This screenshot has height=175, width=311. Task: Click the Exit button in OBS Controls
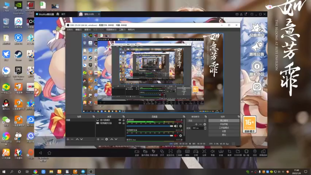pyautogui.click(x=224, y=135)
